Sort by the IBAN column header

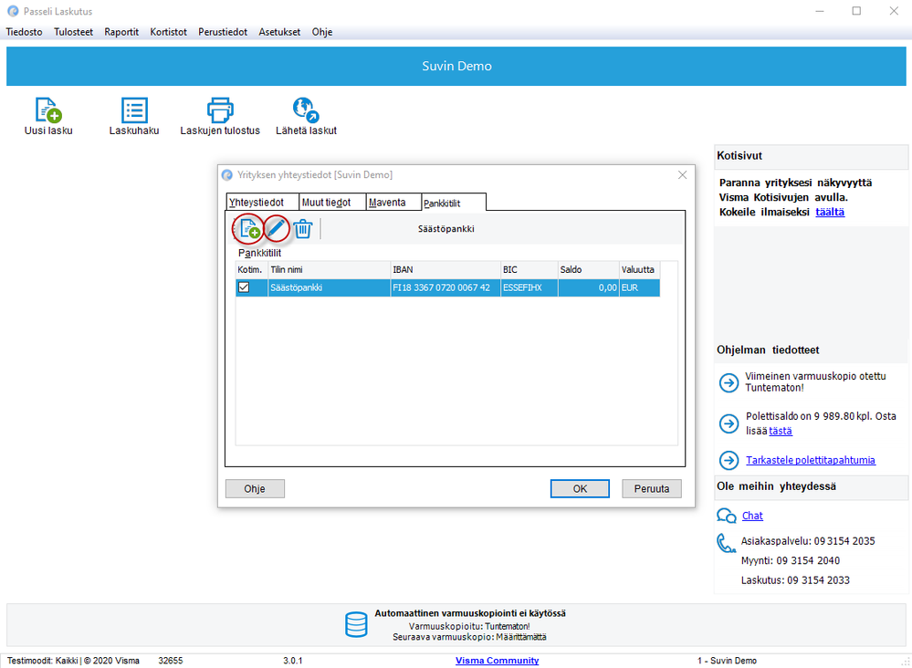pyautogui.click(x=445, y=270)
